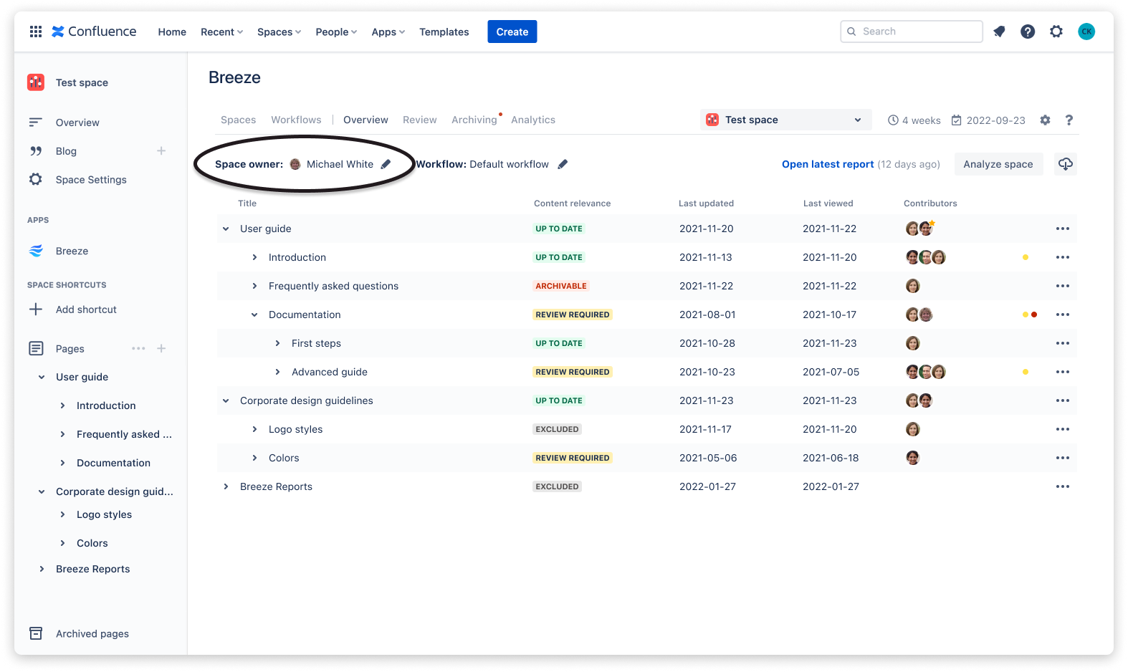Edit the space owner with the pencil icon
1128x672 pixels.
click(386, 164)
